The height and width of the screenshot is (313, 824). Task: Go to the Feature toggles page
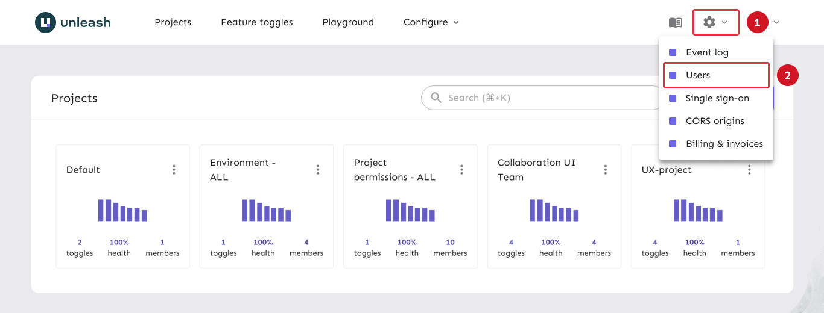257,22
